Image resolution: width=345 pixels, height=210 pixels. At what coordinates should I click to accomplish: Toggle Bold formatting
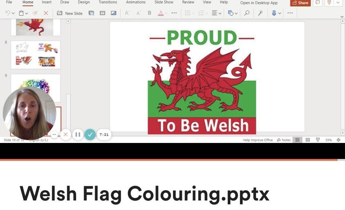pyautogui.click(x=149, y=13)
